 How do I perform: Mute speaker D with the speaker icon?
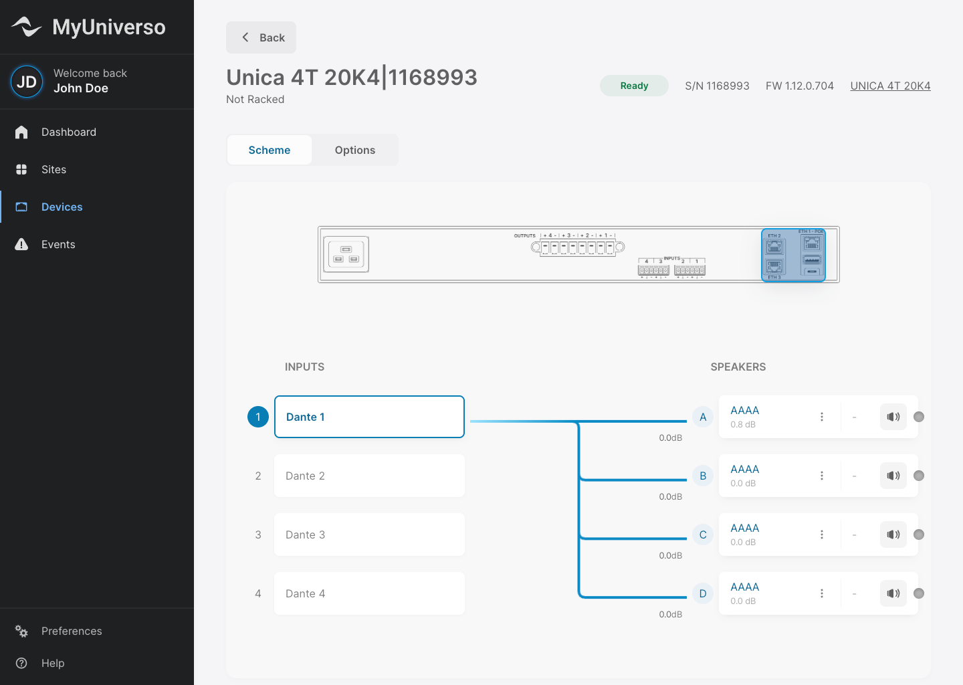(893, 593)
